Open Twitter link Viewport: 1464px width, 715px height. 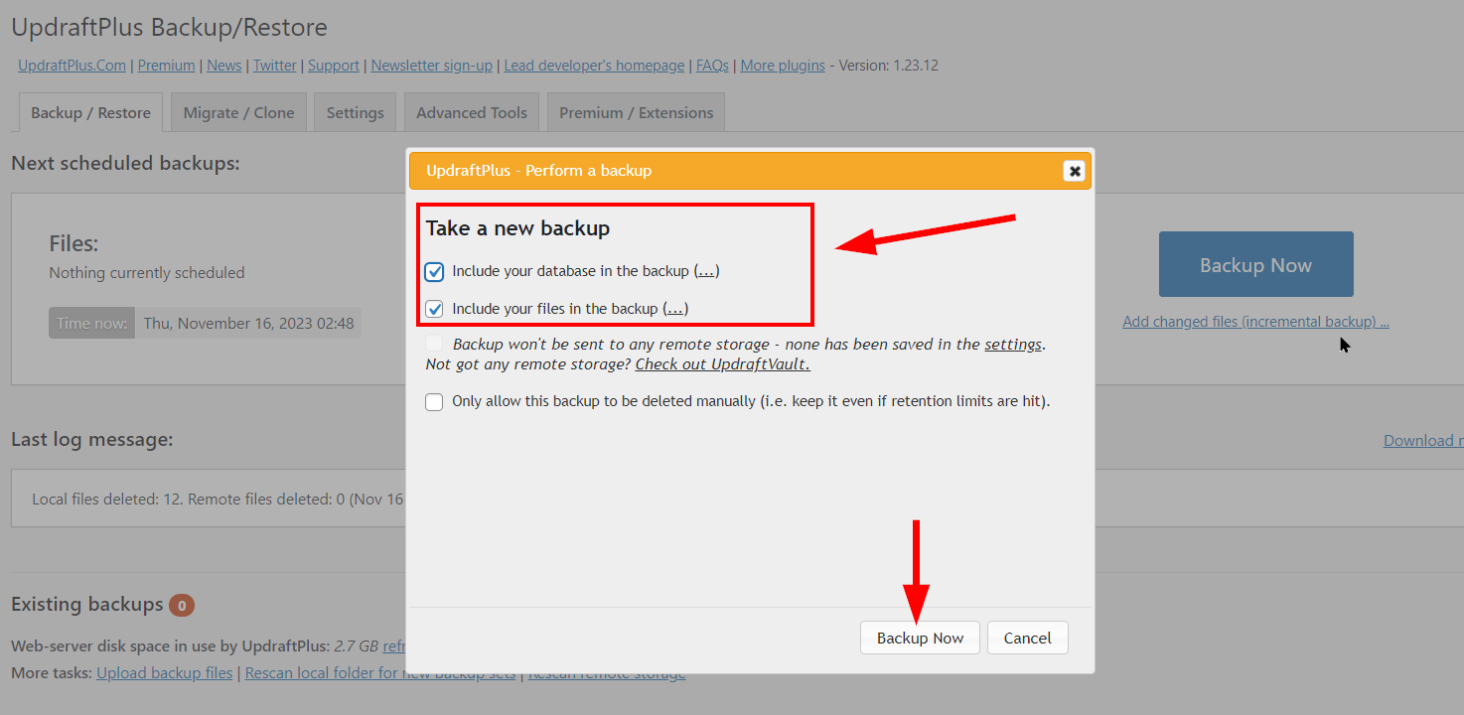(275, 66)
